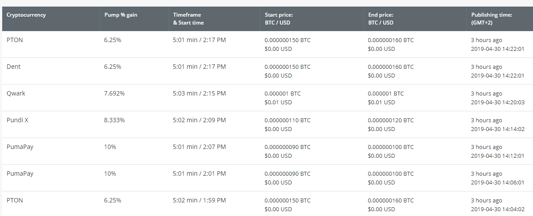Click the End price BTC / USD header
This screenshot has height=216, width=533.
click(381, 19)
